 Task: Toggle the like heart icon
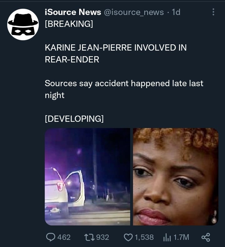tap(128, 237)
